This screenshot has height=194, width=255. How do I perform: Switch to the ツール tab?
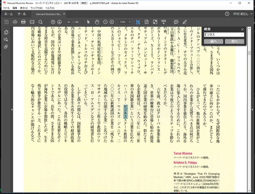click(x=22, y=14)
